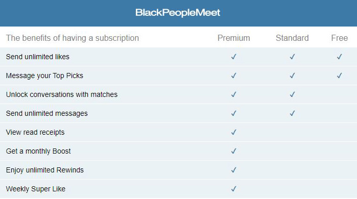Viewport: 357px width, 199px height.
Task: Click Premium checkmark for Send unlimited likes
Action: pyautogui.click(x=234, y=57)
